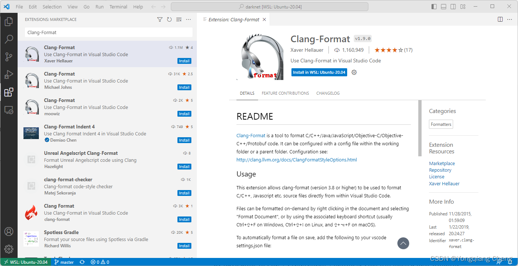Open the Run and Debug view
The width and height of the screenshot is (518, 266).
point(9,74)
